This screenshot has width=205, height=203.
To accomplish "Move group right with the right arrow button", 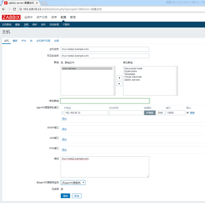I will click(x=119, y=84).
